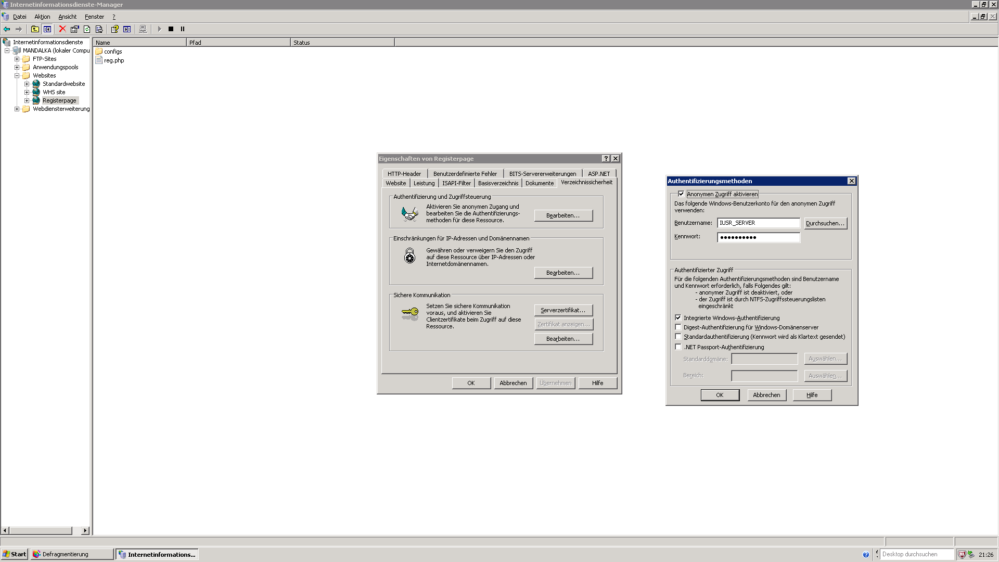Click the up one level folder icon

(35, 29)
